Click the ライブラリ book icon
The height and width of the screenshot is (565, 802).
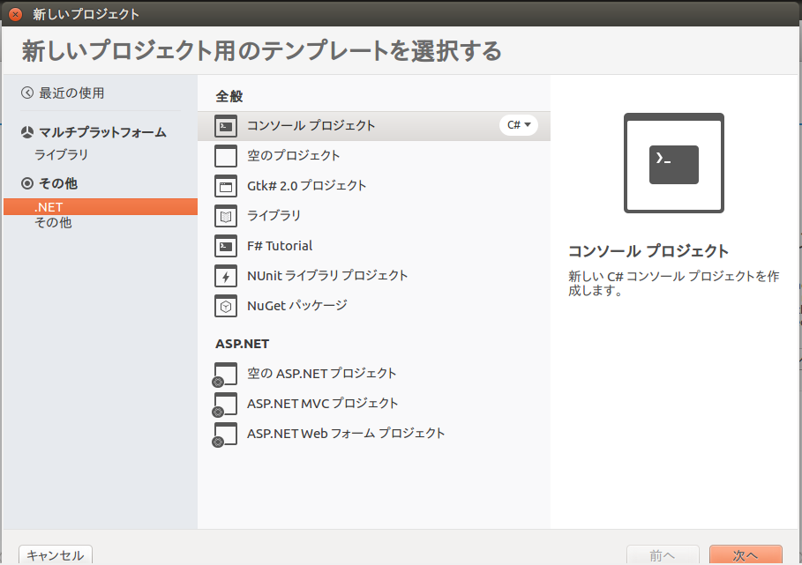(225, 216)
